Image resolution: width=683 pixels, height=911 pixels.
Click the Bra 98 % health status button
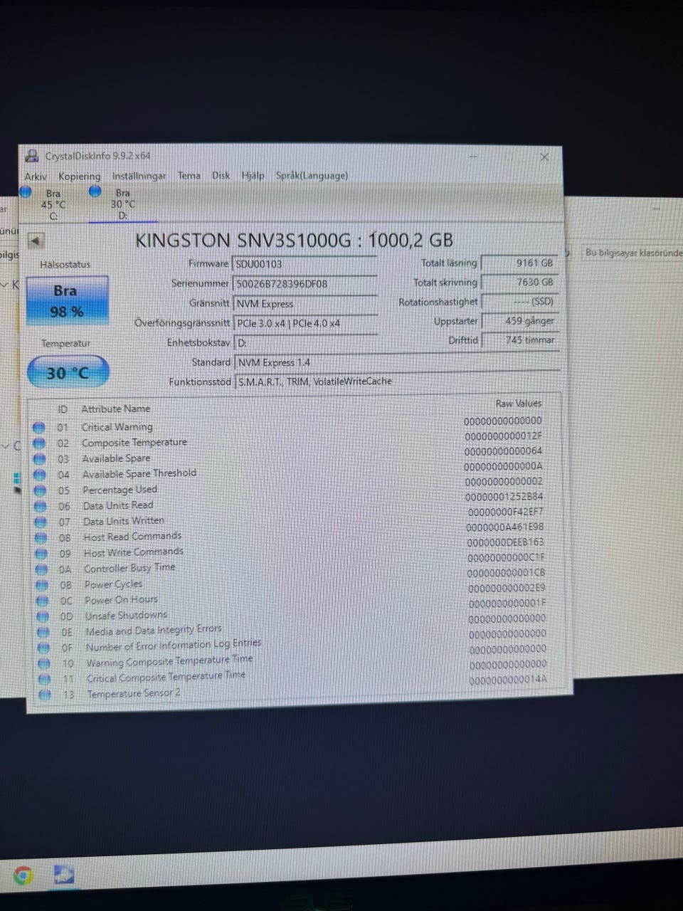click(x=67, y=300)
